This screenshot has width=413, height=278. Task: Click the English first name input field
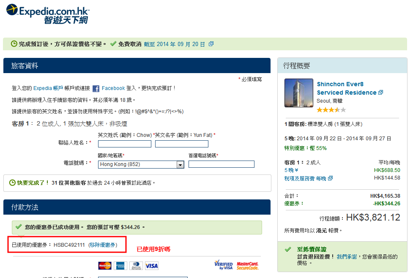(x=181, y=144)
